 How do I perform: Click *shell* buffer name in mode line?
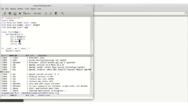pyautogui.click(x=13, y=95)
